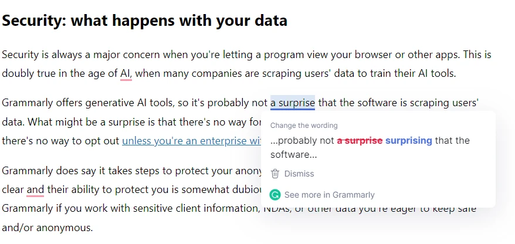The image size is (515, 244).
Task: Click the highlighted 'a surprise' phrase
Action: [x=293, y=103]
